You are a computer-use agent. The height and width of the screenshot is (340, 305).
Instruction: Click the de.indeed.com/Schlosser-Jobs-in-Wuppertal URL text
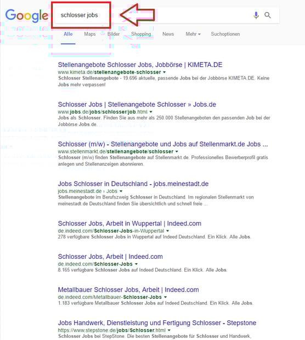[111, 231]
